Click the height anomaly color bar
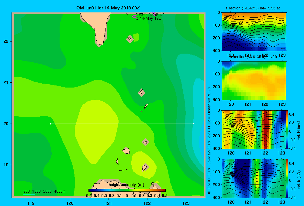 tap(127, 190)
